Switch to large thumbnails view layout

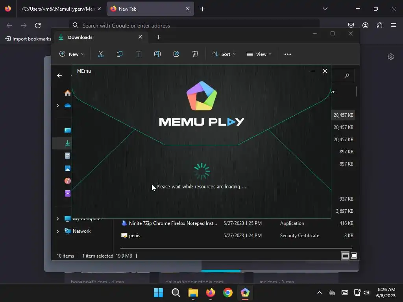click(x=354, y=256)
